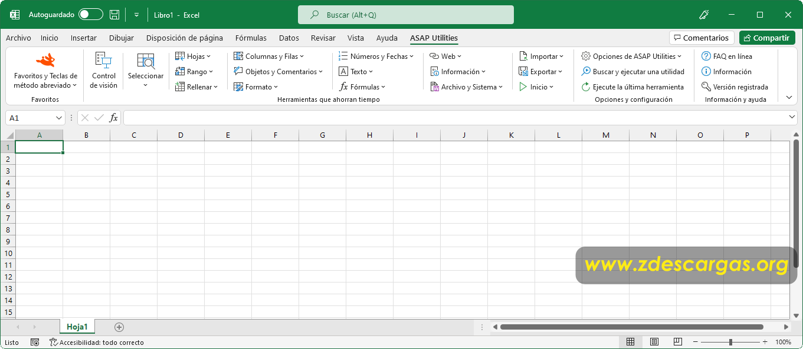Open the Inicio utilities dropdown
Viewport: 803px width, 349px height.
point(536,87)
